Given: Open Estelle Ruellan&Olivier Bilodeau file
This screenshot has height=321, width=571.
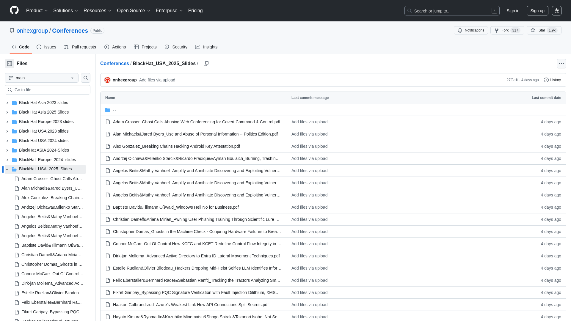Looking at the screenshot, I should [x=197, y=268].
